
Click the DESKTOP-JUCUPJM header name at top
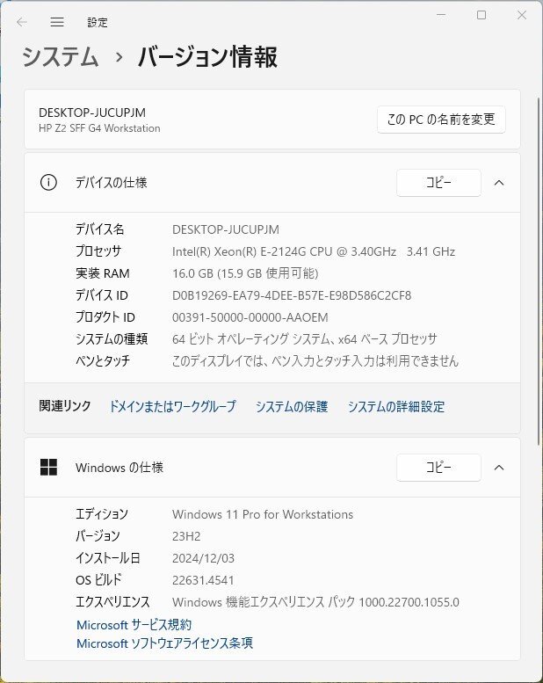click(92, 113)
